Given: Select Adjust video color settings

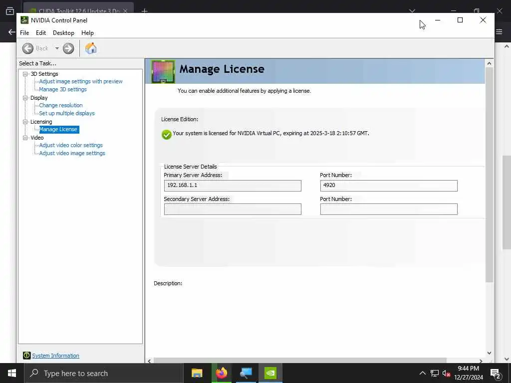Looking at the screenshot, I should [71, 145].
